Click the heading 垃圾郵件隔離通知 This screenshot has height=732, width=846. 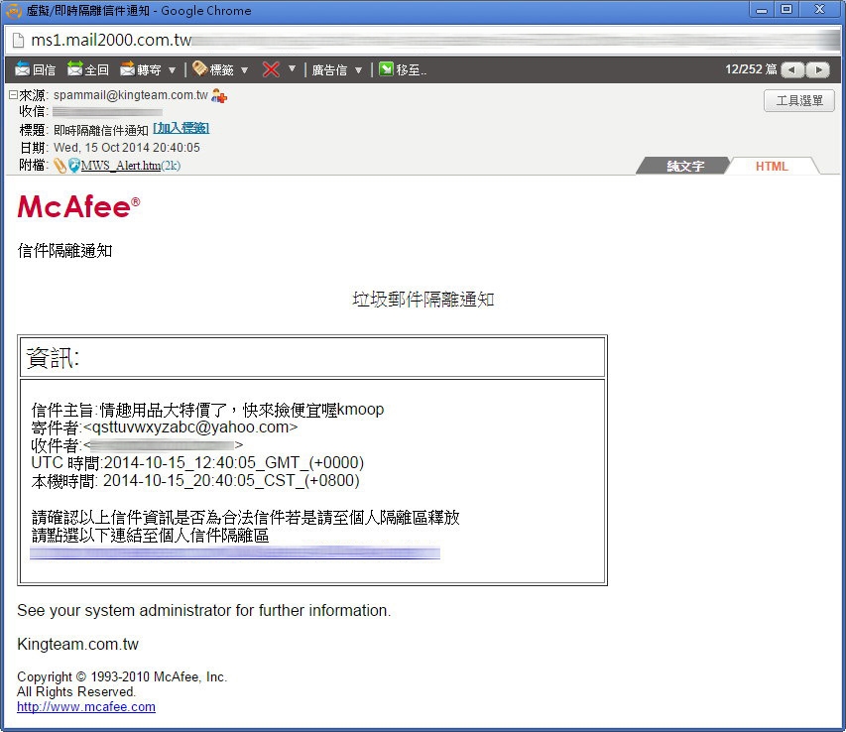point(423,300)
